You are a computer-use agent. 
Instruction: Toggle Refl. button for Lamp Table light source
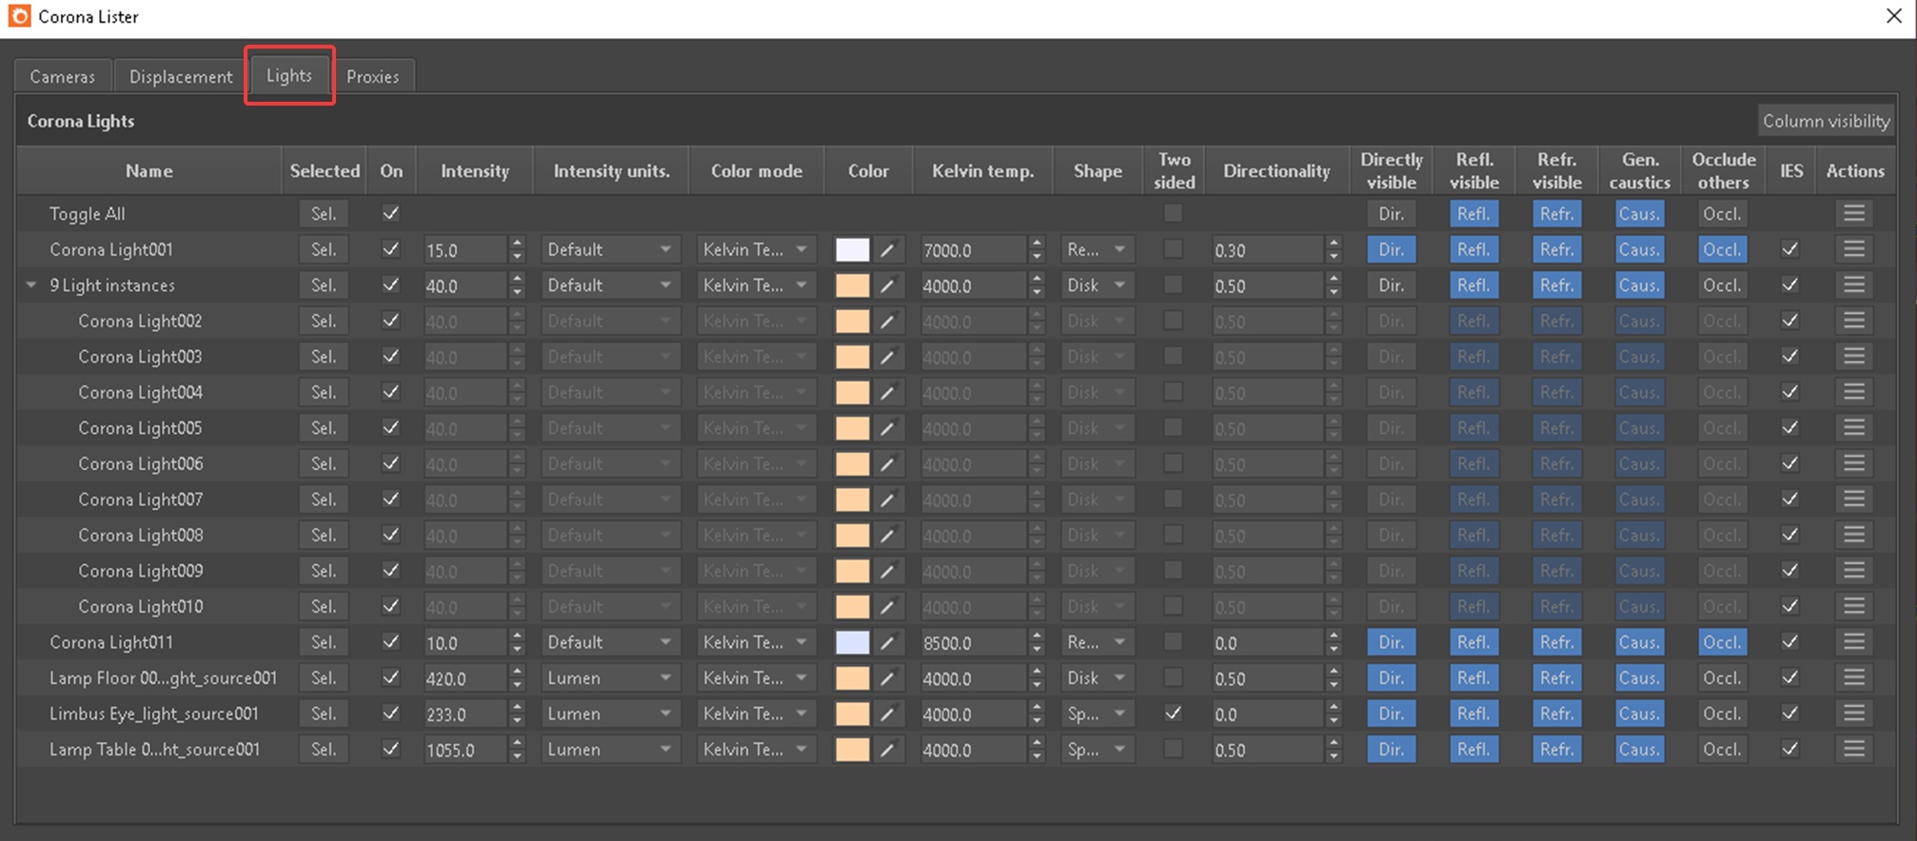point(1473,749)
